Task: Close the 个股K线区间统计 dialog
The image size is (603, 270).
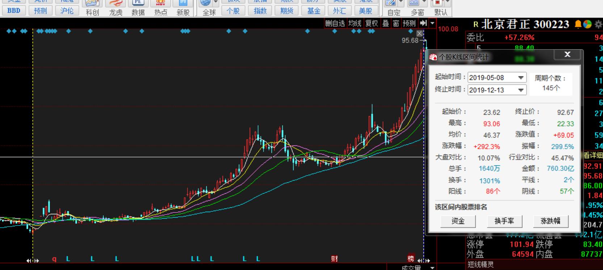Action: coord(567,55)
